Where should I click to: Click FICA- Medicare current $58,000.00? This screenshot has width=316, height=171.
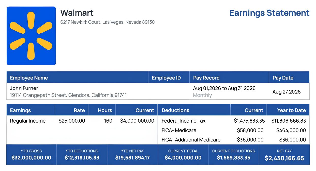coord(250,130)
